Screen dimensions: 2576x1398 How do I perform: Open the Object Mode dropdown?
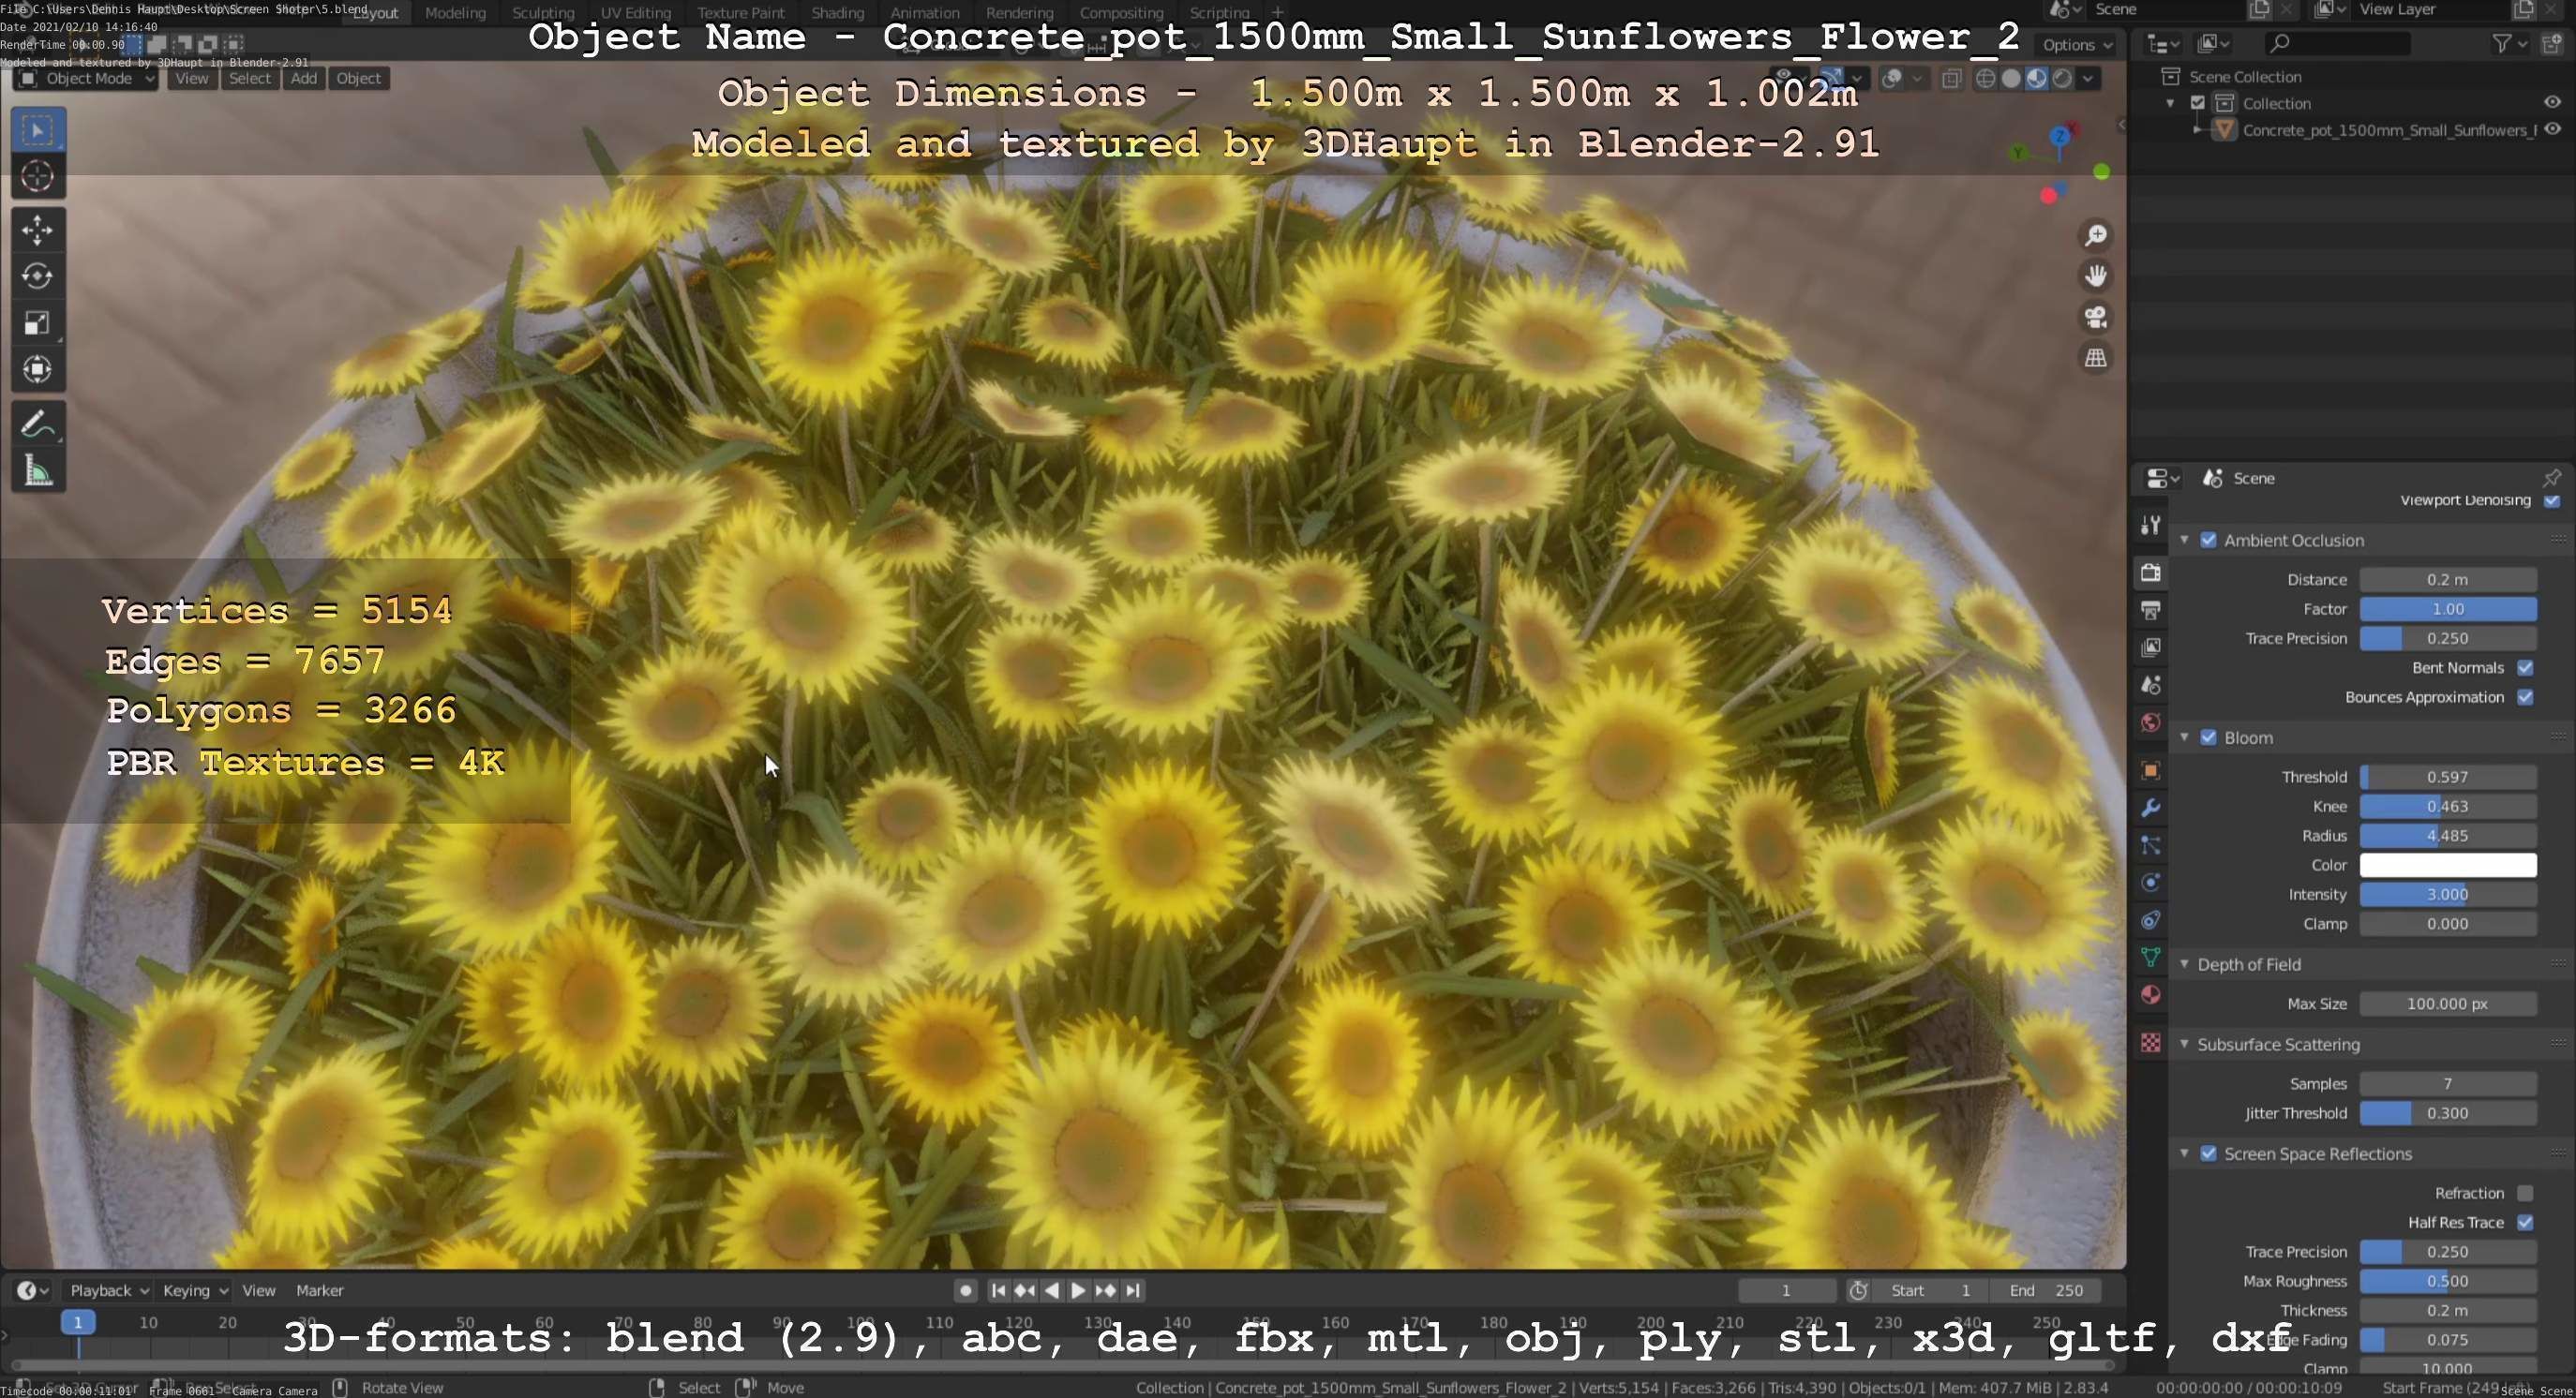pos(86,79)
